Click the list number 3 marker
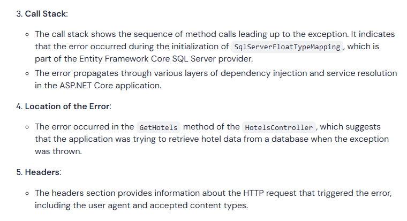This screenshot has height=221, width=407. [x=19, y=14]
